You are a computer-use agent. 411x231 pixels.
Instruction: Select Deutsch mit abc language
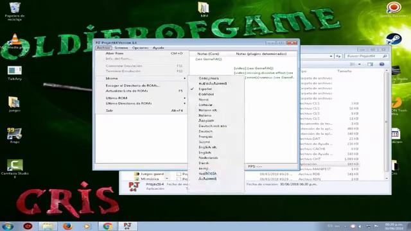coord(216,126)
